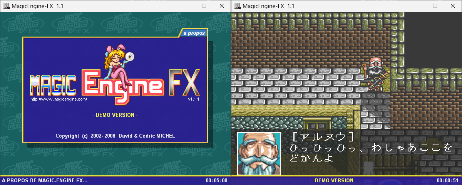462x185 pixels.
Task: Click the Copyright 2002-2008 David & Cedric MICHEL text
Action: click(115, 136)
